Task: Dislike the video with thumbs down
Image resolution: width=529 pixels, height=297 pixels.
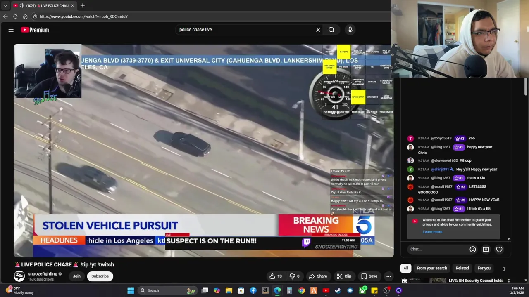Action: pyautogui.click(x=295, y=276)
